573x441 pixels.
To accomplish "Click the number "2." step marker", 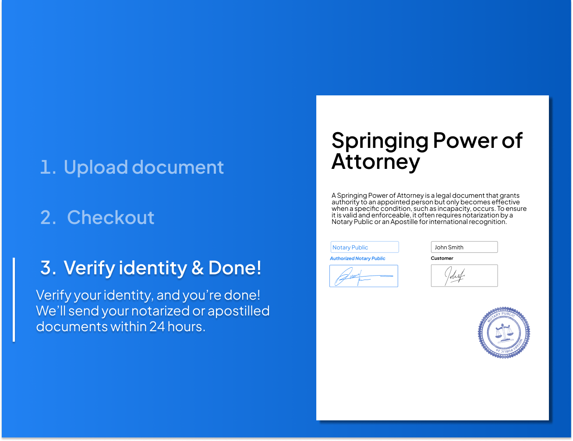I will click(48, 217).
